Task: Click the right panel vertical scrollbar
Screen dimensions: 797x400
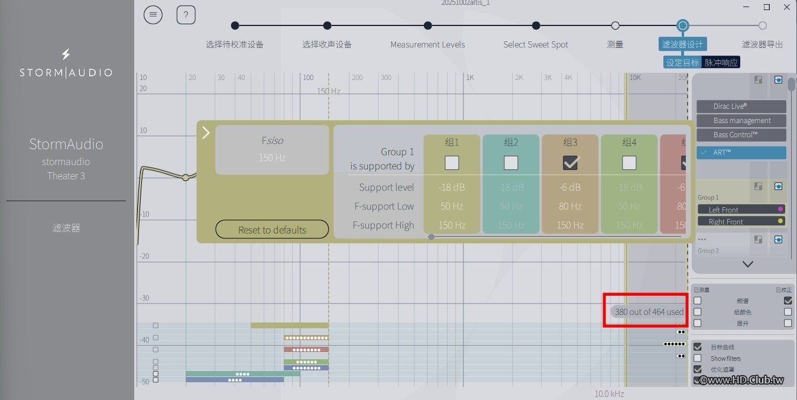Action: point(792,84)
